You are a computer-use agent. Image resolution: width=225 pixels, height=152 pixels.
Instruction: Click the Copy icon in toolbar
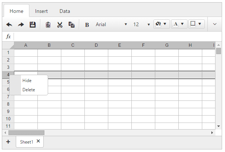[72, 25]
